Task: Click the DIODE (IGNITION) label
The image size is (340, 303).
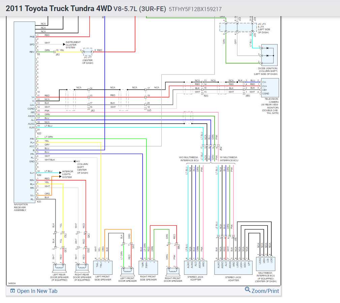Action: tap(266, 71)
